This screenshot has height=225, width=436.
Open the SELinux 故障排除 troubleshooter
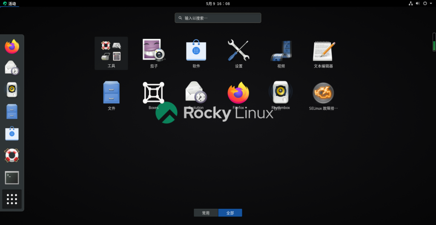(x=324, y=96)
